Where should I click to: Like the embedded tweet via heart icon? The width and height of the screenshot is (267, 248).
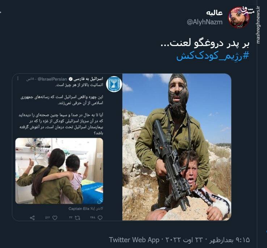55,218
